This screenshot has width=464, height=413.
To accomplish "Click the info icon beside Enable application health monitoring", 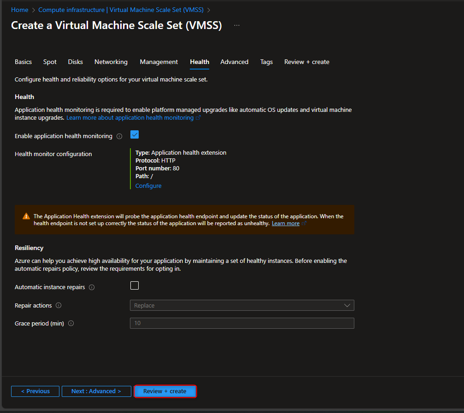I will (x=119, y=136).
